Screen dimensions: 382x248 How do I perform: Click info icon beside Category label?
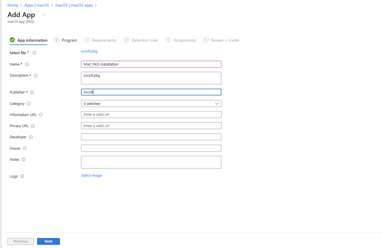tap(29, 104)
